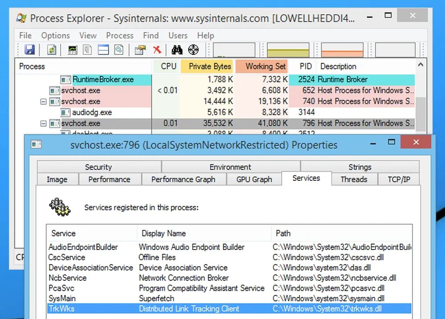
Task: Select the svchost.exe row with PID 652
Action: click(215, 90)
